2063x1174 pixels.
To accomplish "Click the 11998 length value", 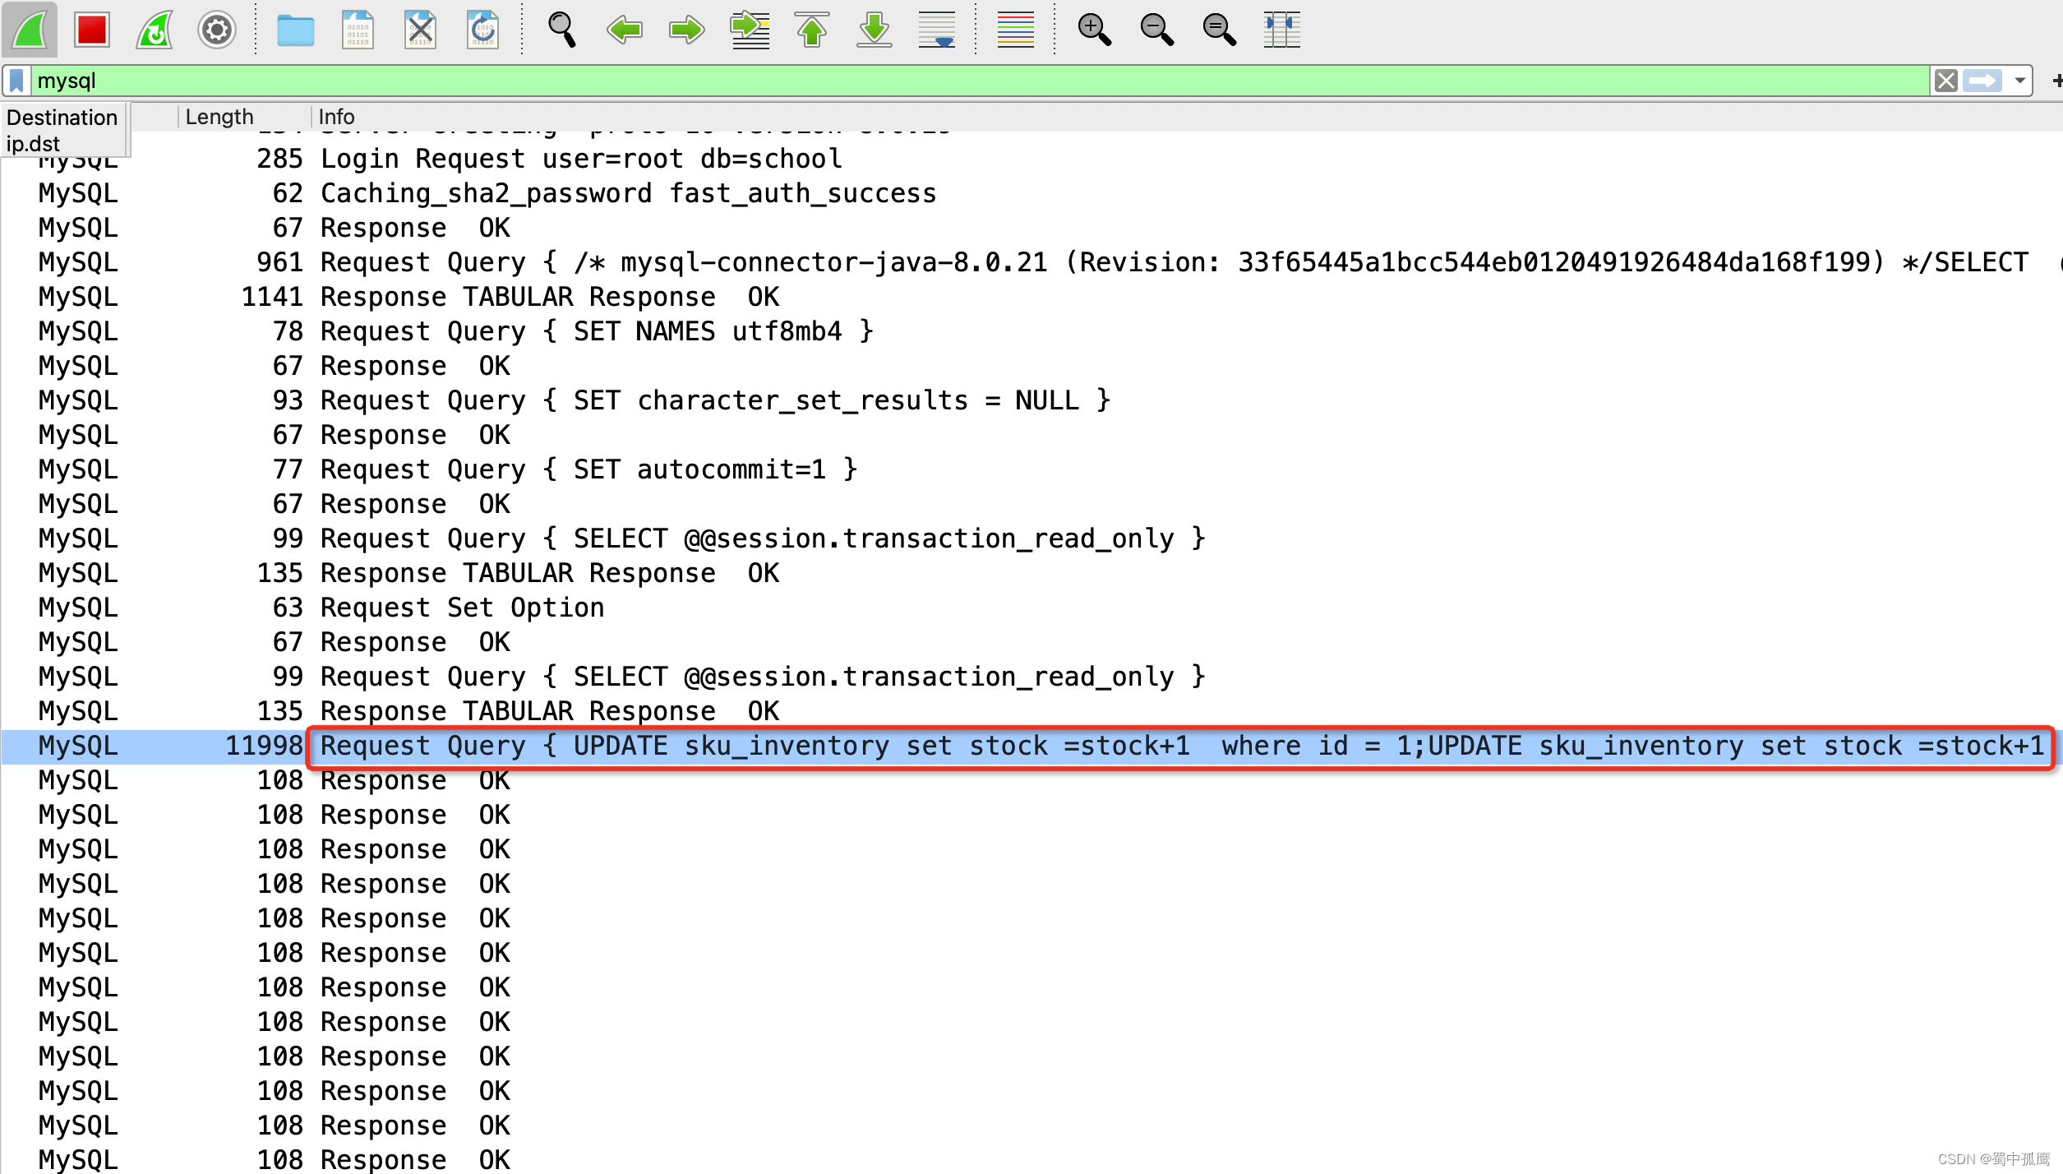I will (x=264, y=745).
